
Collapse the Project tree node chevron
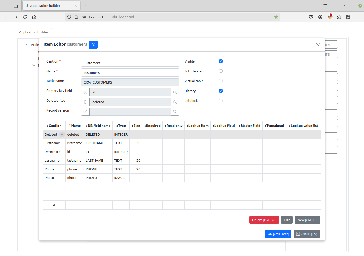[x=27, y=45]
